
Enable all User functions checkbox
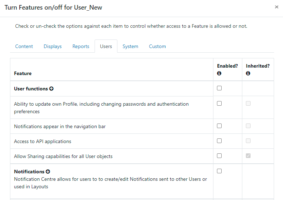[219, 88]
